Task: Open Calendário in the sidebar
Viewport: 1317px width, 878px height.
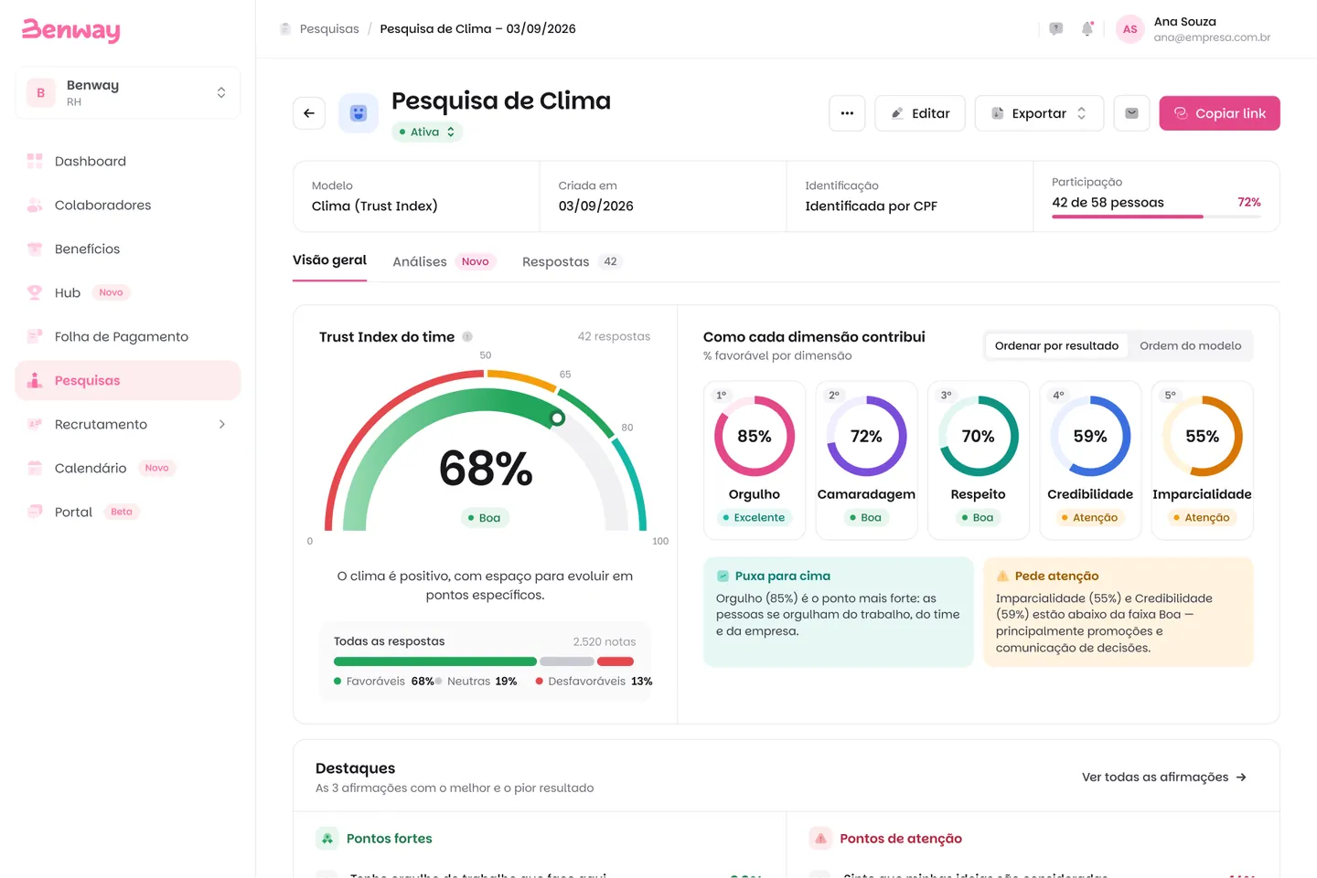Action: (x=127, y=468)
